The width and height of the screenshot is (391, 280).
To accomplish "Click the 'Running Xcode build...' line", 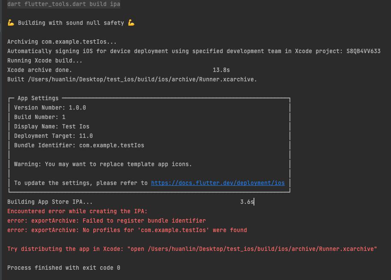I will tap(45, 61).
